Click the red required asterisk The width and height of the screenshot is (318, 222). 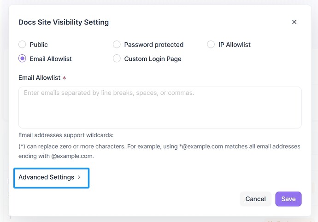coord(65,77)
